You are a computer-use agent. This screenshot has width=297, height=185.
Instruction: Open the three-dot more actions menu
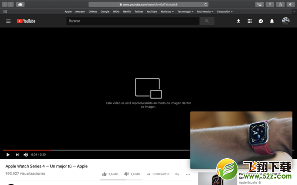click(188, 174)
